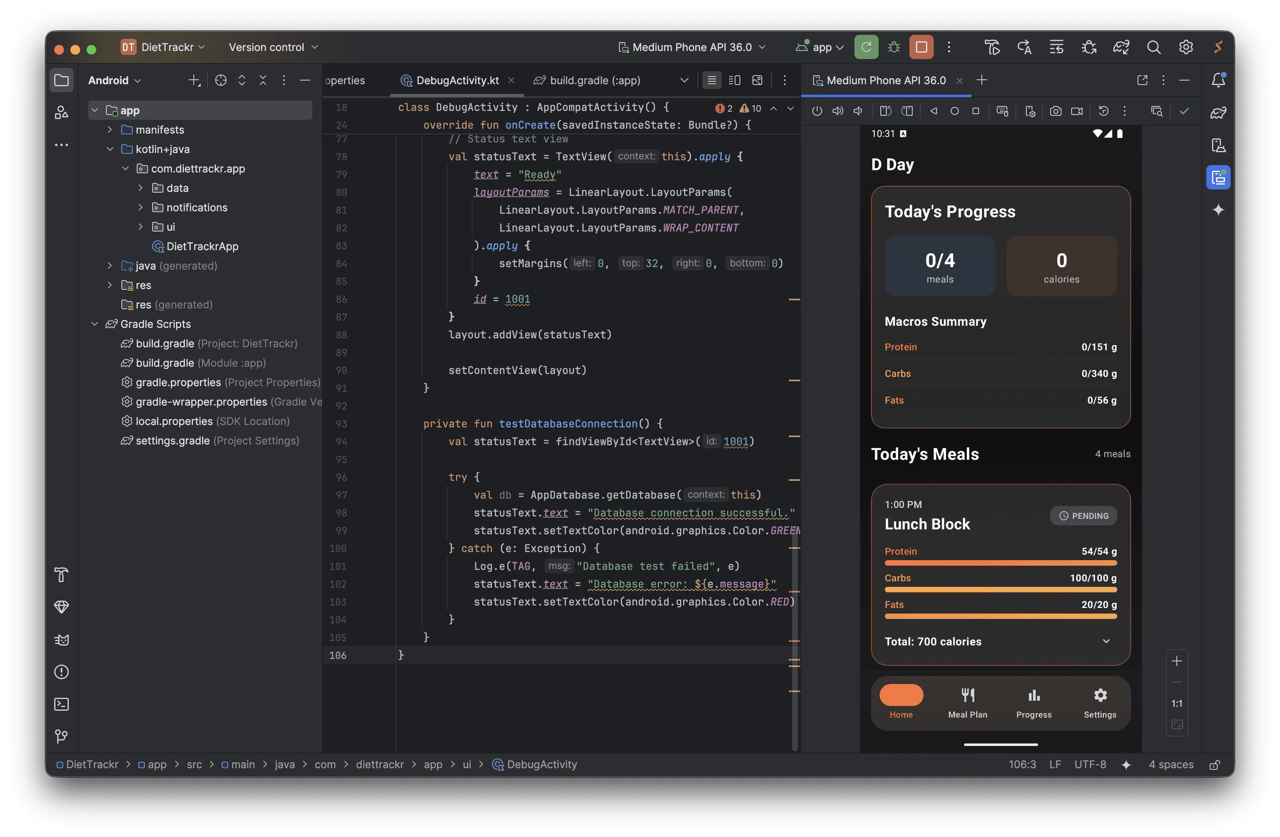The height and width of the screenshot is (837, 1280).
Task: Expand the res folder
Action: 110,285
